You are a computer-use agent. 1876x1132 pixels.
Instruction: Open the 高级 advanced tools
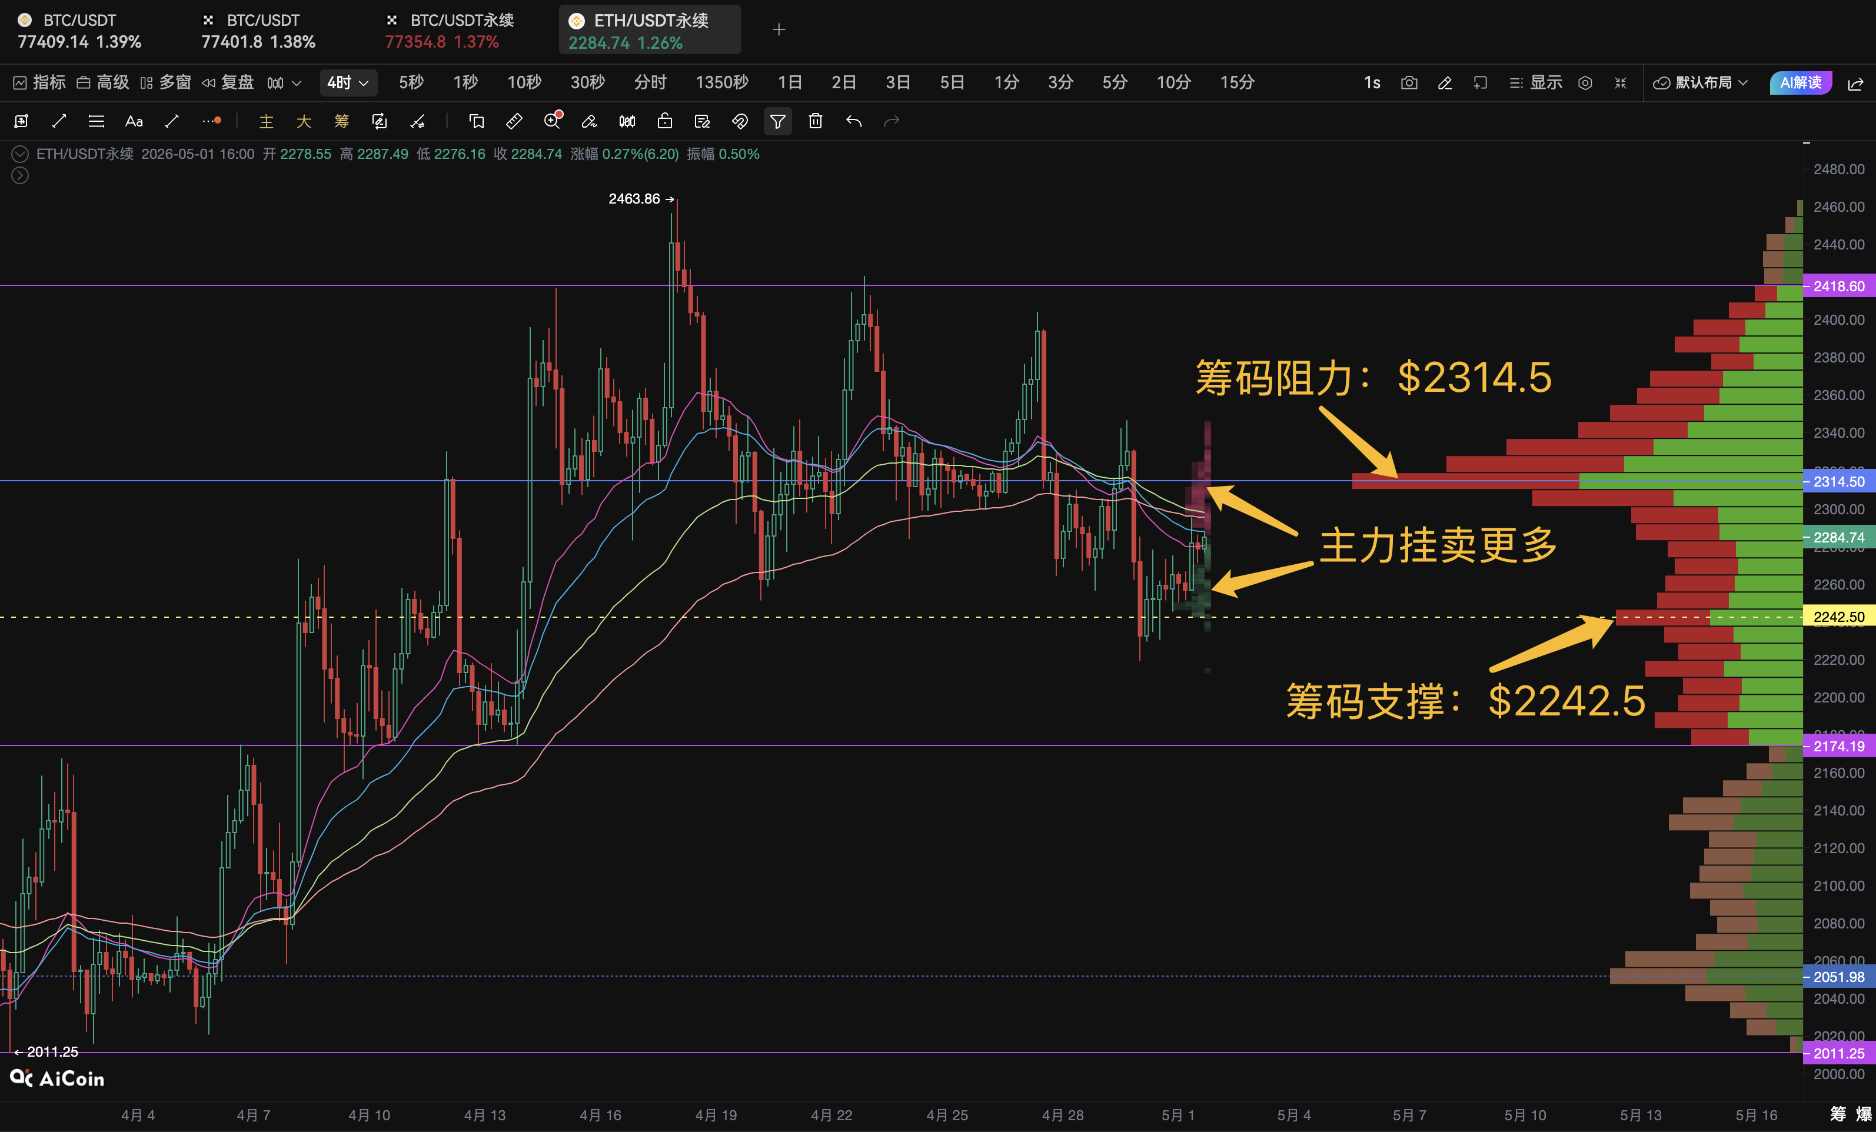(x=104, y=82)
